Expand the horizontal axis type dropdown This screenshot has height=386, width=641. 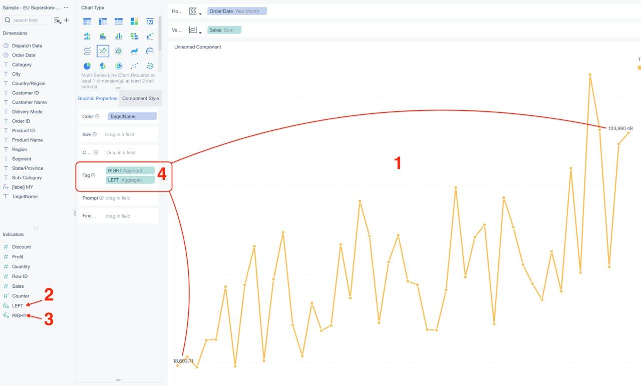coord(195,12)
